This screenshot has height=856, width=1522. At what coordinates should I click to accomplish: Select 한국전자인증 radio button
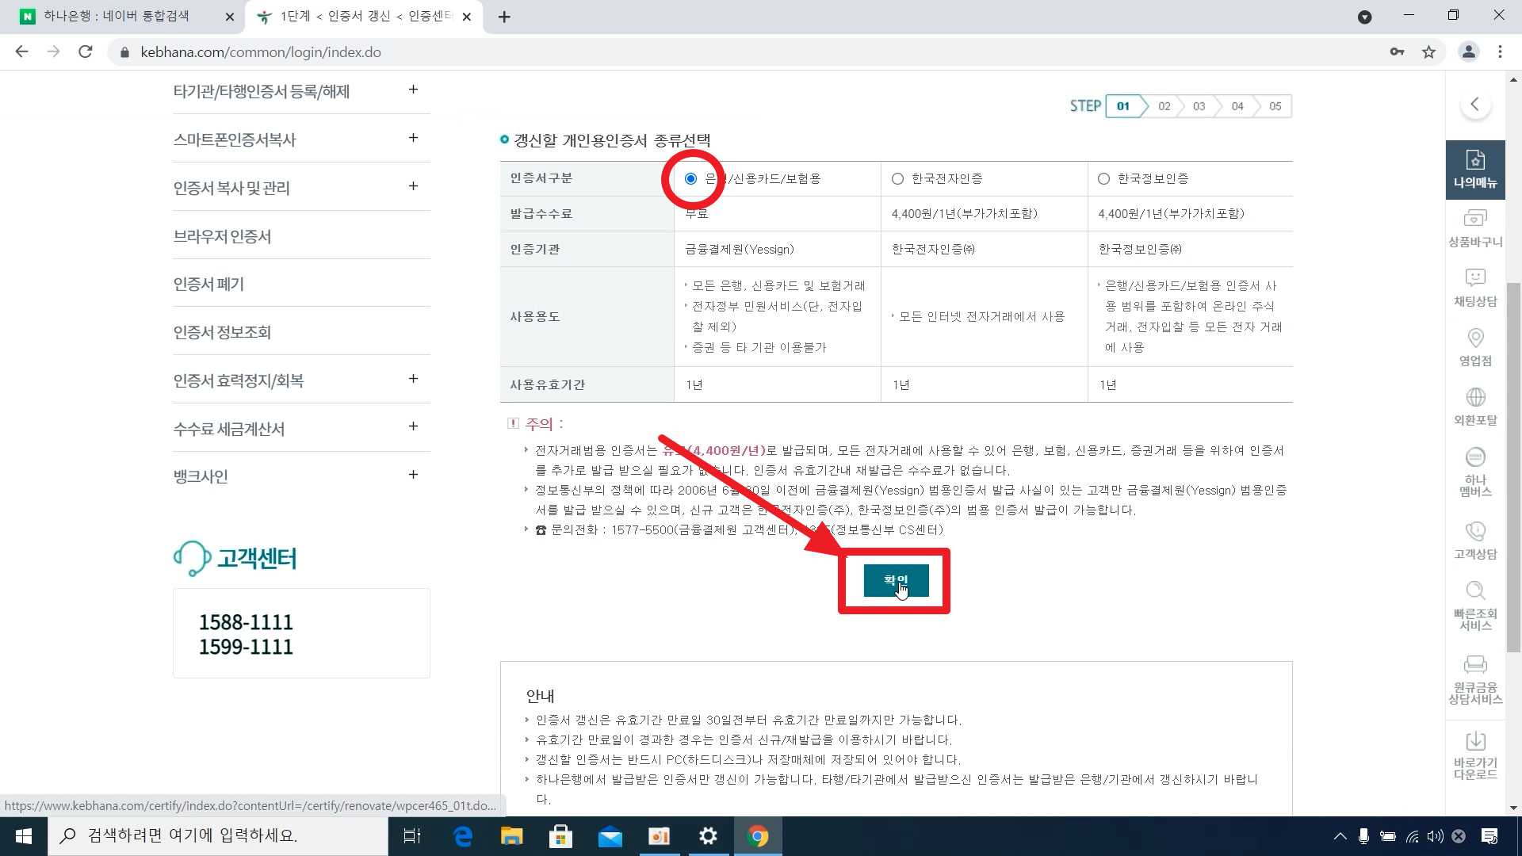[x=897, y=179]
